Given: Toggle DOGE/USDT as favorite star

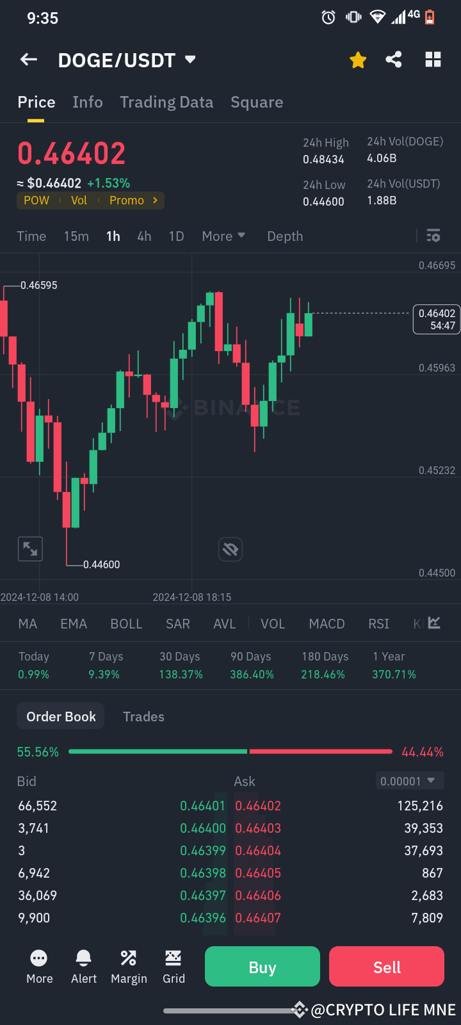Looking at the screenshot, I should pos(358,59).
